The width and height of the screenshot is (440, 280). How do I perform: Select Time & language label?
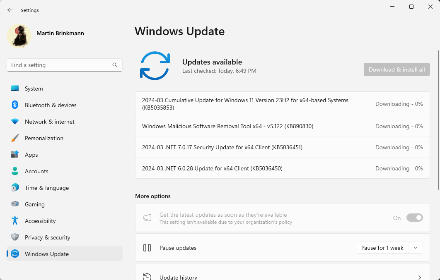point(46,188)
